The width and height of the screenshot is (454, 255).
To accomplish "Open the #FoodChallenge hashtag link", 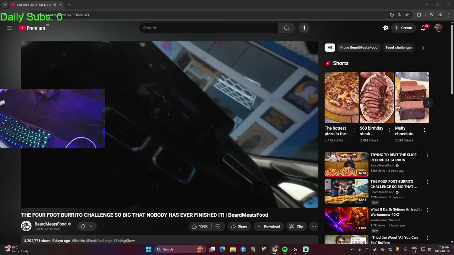I will pyautogui.click(x=99, y=241).
